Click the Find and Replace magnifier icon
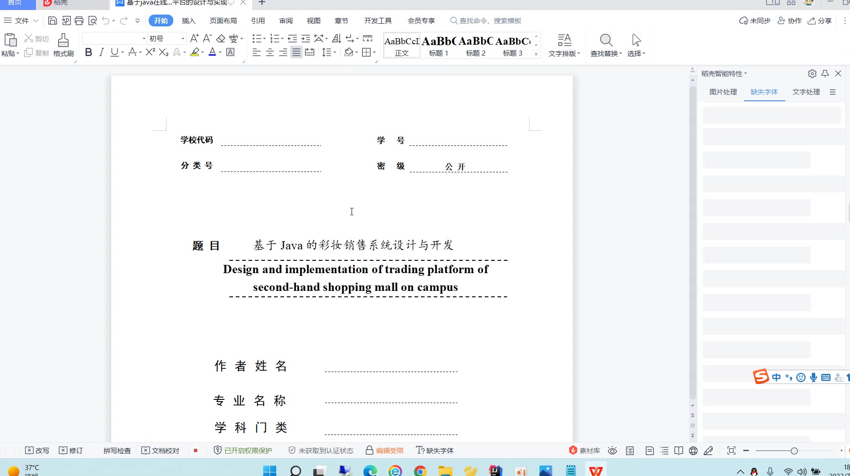Screen dimensions: 850x476 606,40
